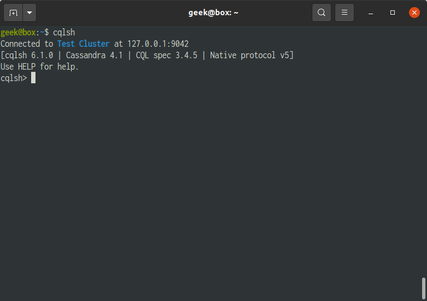Image resolution: width=427 pixels, height=301 pixels.
Task: Place cursor at the cqlsh> prompt block
Action: [33, 78]
